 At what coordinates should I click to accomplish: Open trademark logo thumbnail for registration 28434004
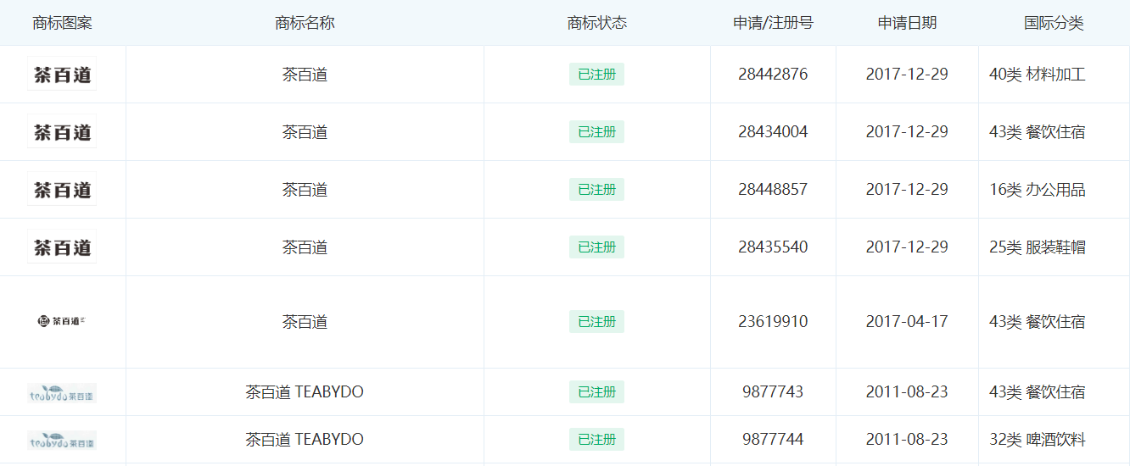pyautogui.click(x=62, y=131)
